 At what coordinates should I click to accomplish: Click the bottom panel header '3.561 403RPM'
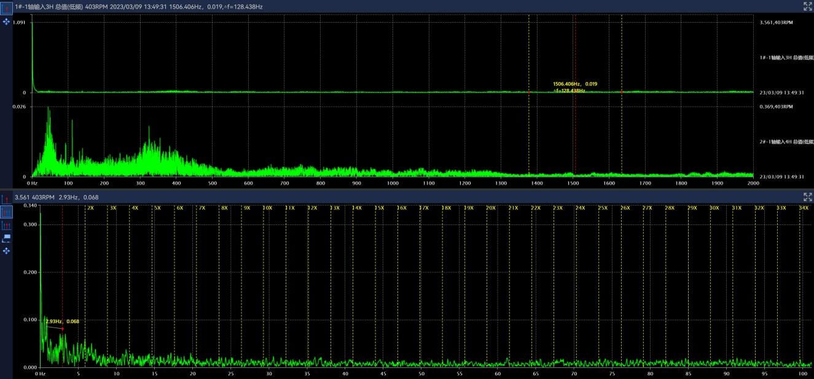click(35, 197)
